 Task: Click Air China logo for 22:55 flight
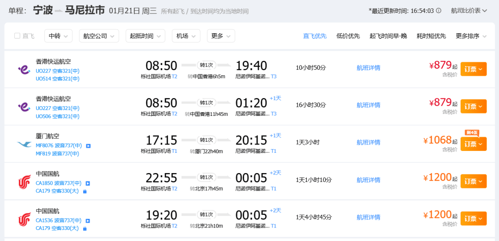(24, 182)
